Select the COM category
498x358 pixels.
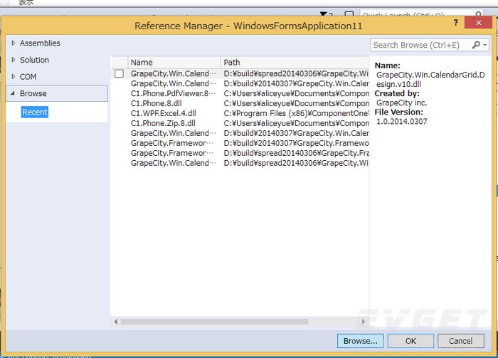click(x=28, y=77)
